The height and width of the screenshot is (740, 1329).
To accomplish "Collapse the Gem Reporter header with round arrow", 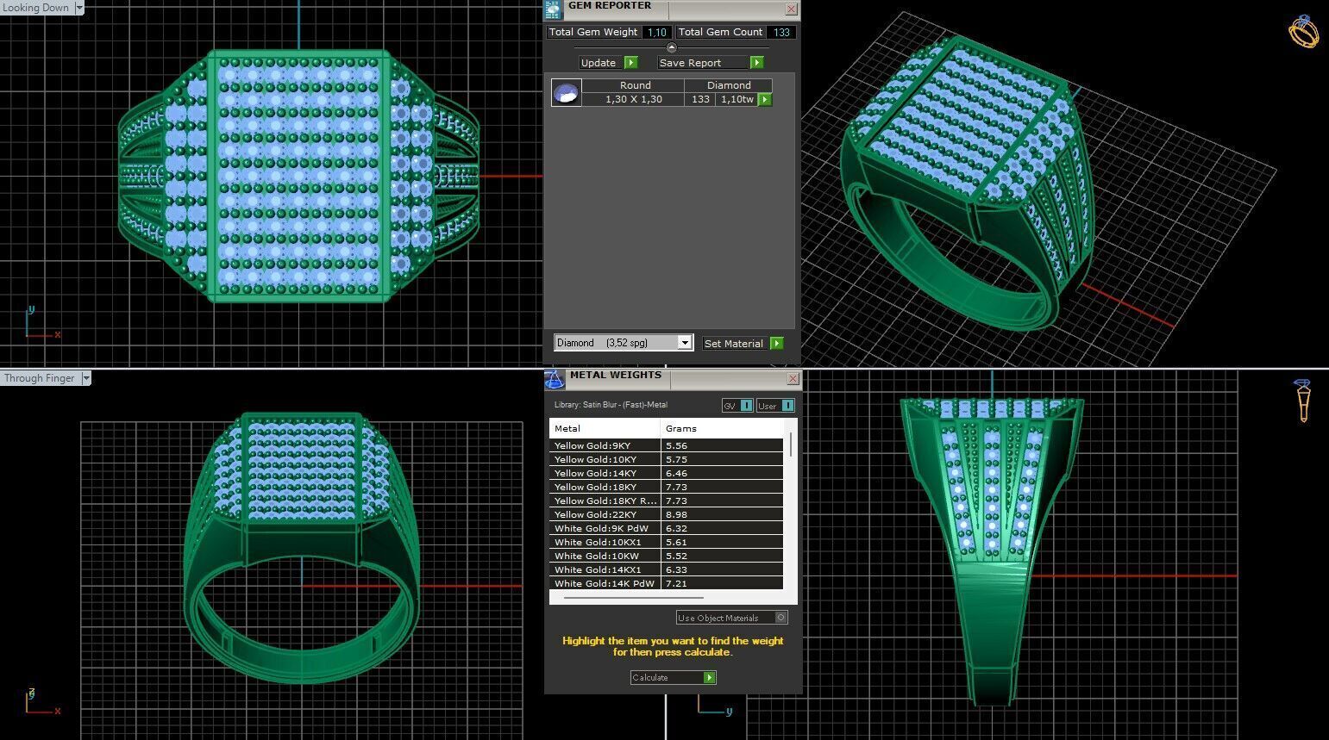I will (x=672, y=48).
